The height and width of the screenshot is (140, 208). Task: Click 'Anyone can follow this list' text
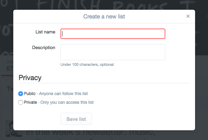click(63, 94)
